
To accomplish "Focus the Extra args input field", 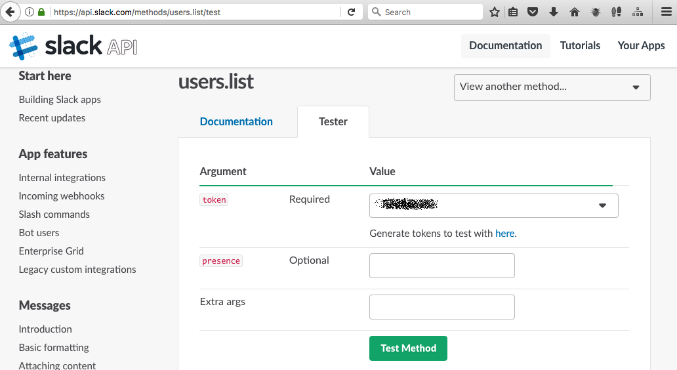I will (441, 307).
